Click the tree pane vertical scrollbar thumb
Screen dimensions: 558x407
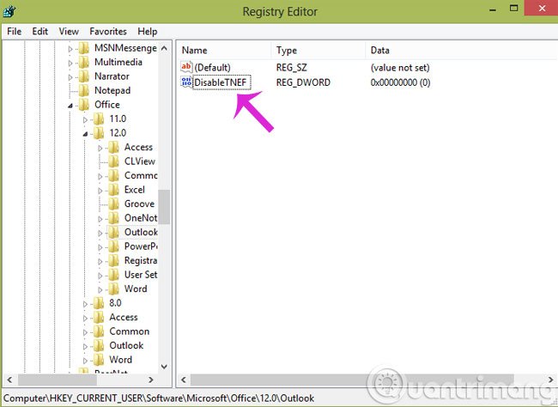pyautogui.click(x=164, y=207)
